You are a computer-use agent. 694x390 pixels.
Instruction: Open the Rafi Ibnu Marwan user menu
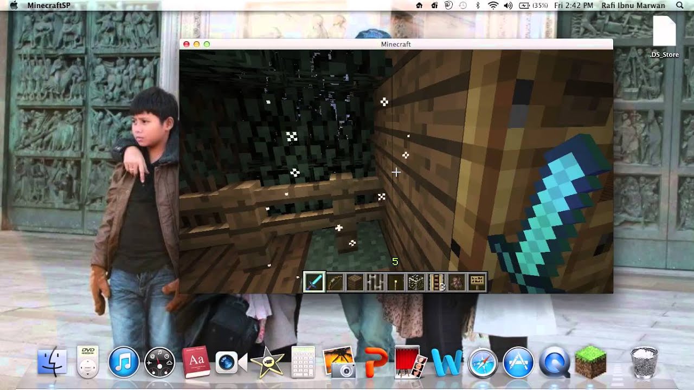(633, 5)
